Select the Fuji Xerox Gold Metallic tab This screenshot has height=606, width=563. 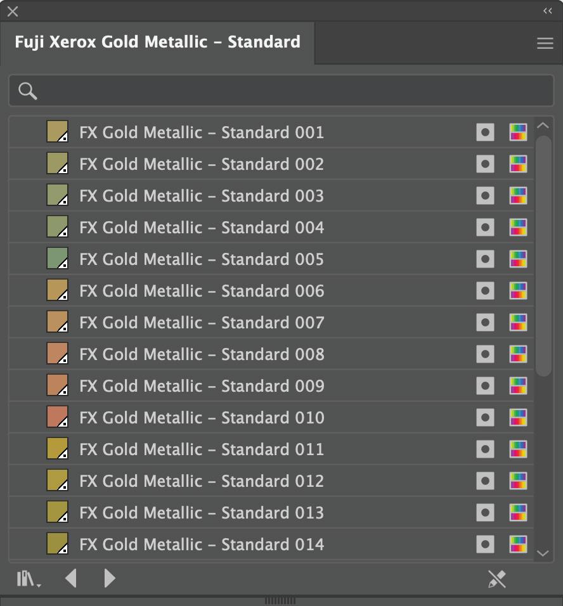157,42
